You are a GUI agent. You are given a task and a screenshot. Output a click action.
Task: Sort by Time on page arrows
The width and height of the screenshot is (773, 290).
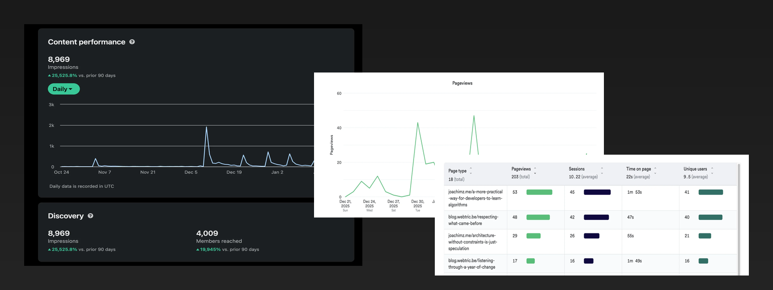(x=655, y=171)
